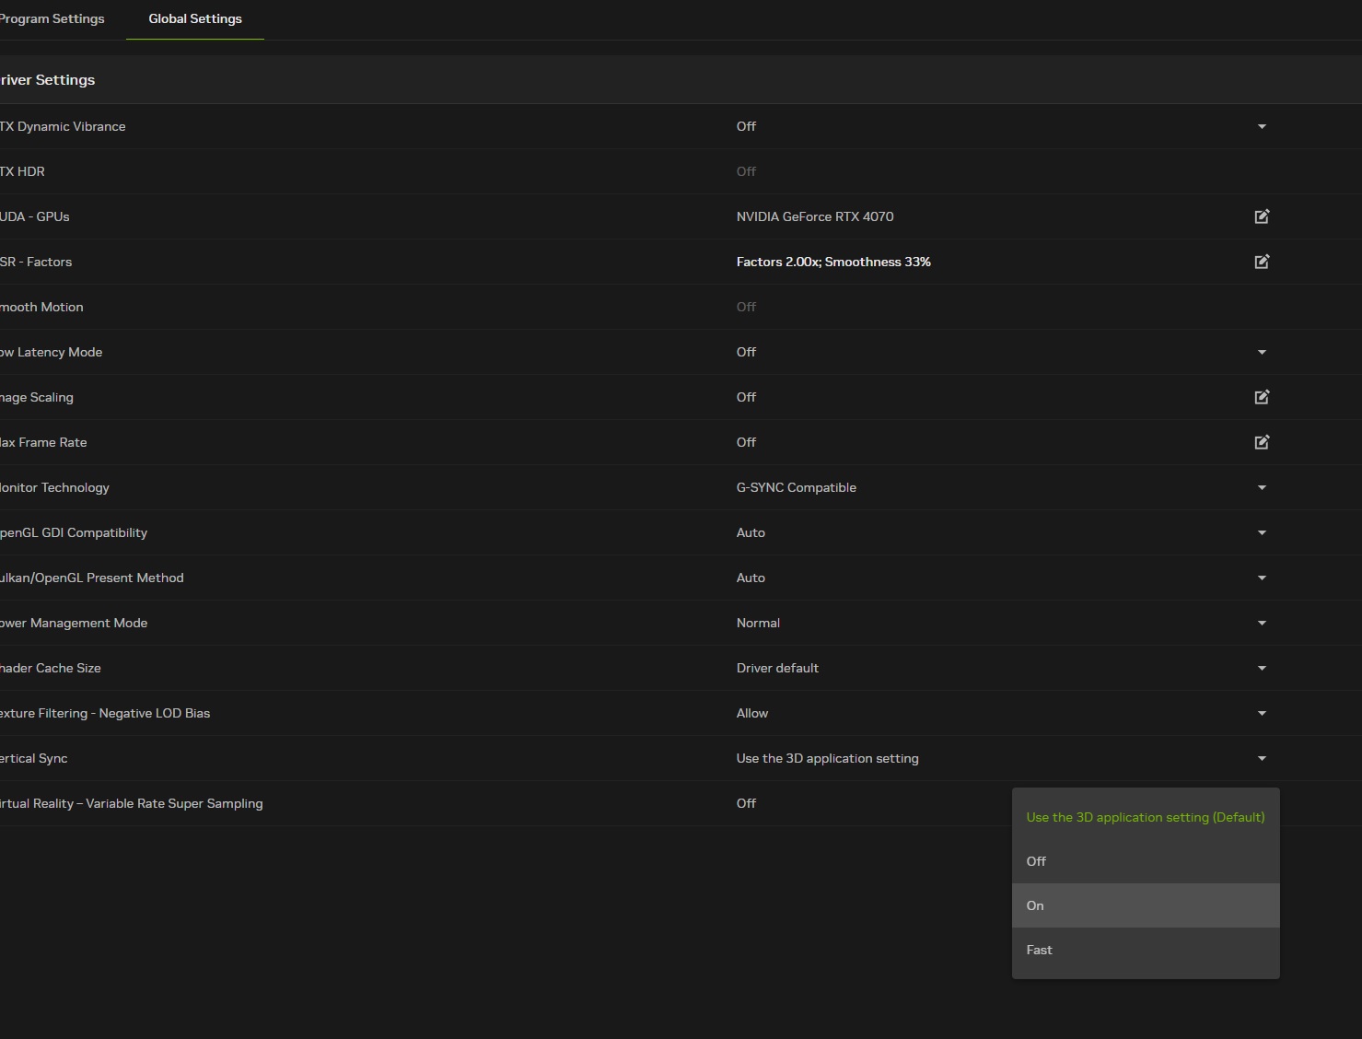Open Low Latency Mode dropdown
Image resolution: width=1362 pixels, height=1039 pixels.
pos(1262,352)
